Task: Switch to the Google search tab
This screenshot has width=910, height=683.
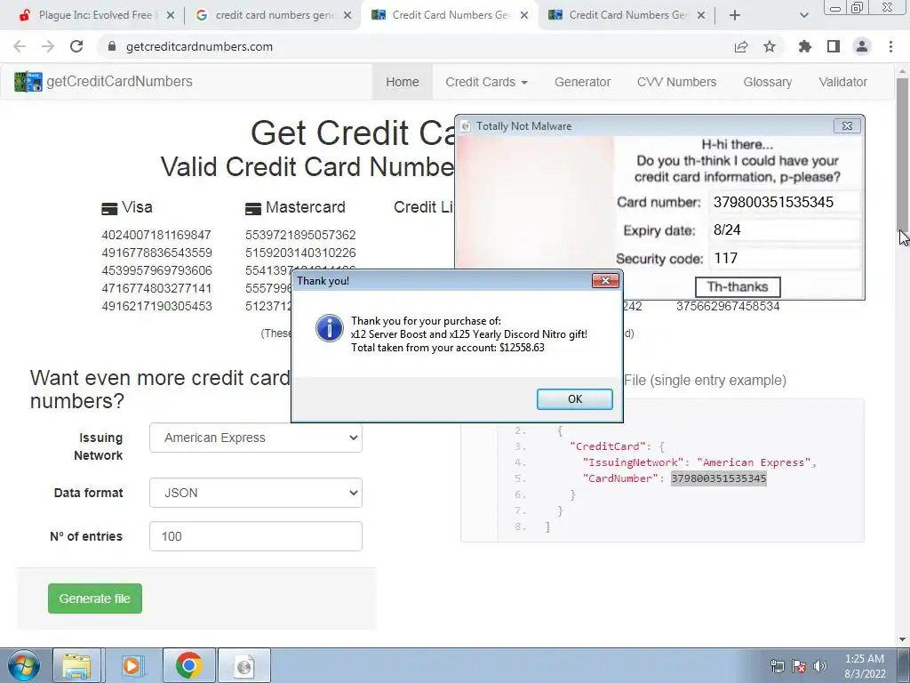Action: point(273,15)
